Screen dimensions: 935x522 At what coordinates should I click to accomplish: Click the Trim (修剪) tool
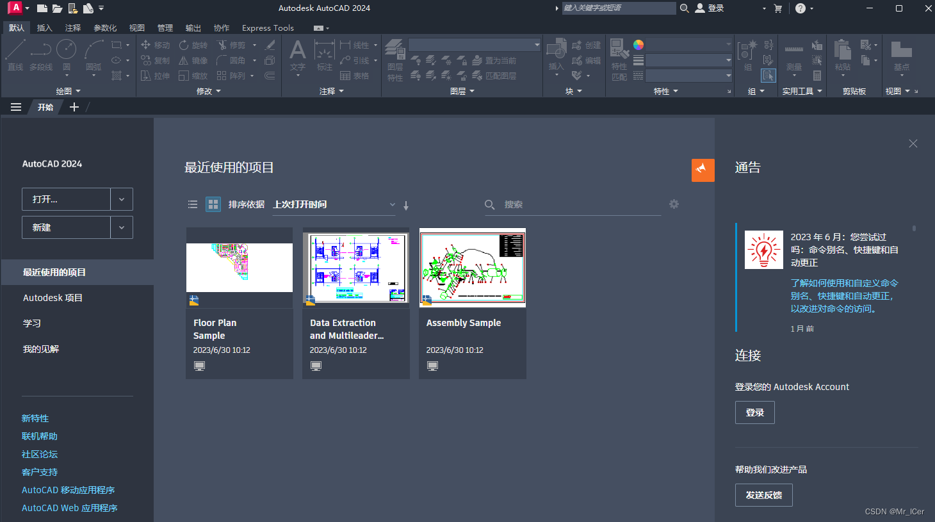click(231, 45)
